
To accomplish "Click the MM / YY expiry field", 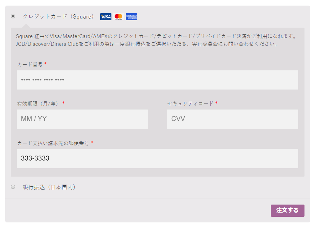I will tap(82, 119).
